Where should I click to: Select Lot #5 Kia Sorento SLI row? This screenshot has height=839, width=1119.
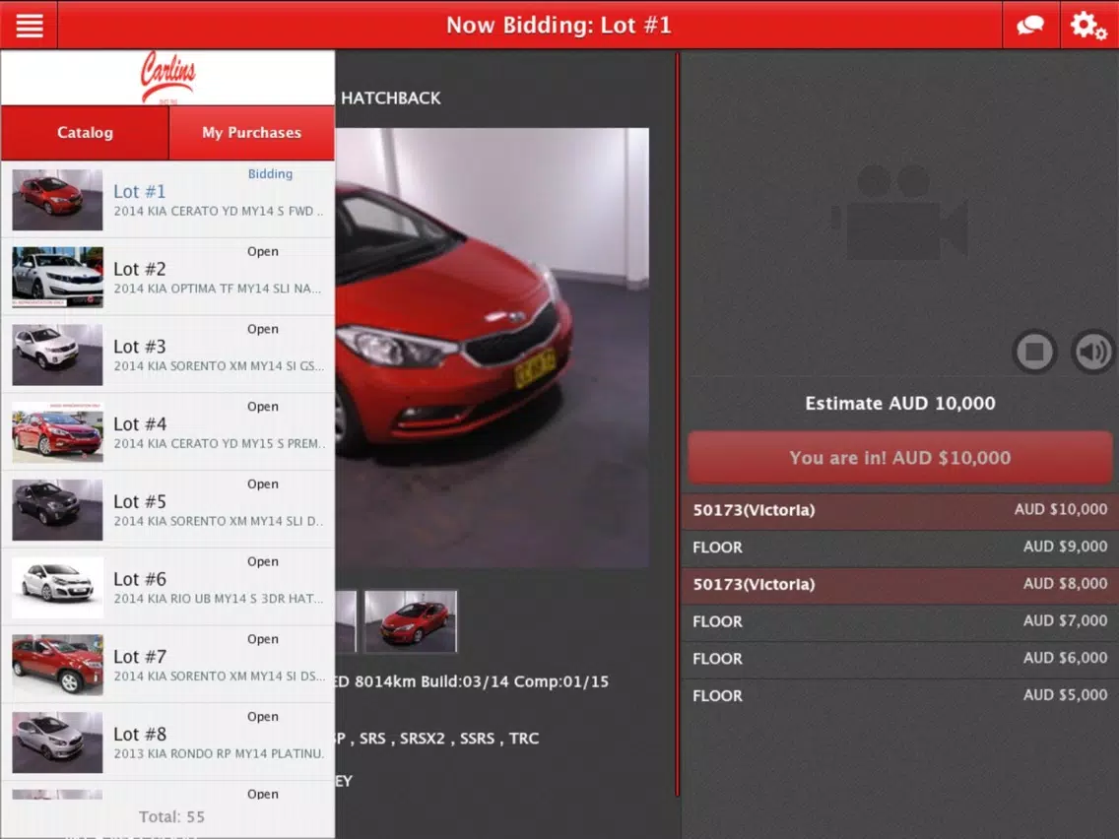167,509
